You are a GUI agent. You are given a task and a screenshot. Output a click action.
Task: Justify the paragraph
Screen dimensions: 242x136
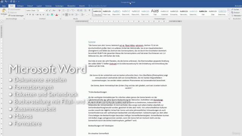[x=72, y=15]
